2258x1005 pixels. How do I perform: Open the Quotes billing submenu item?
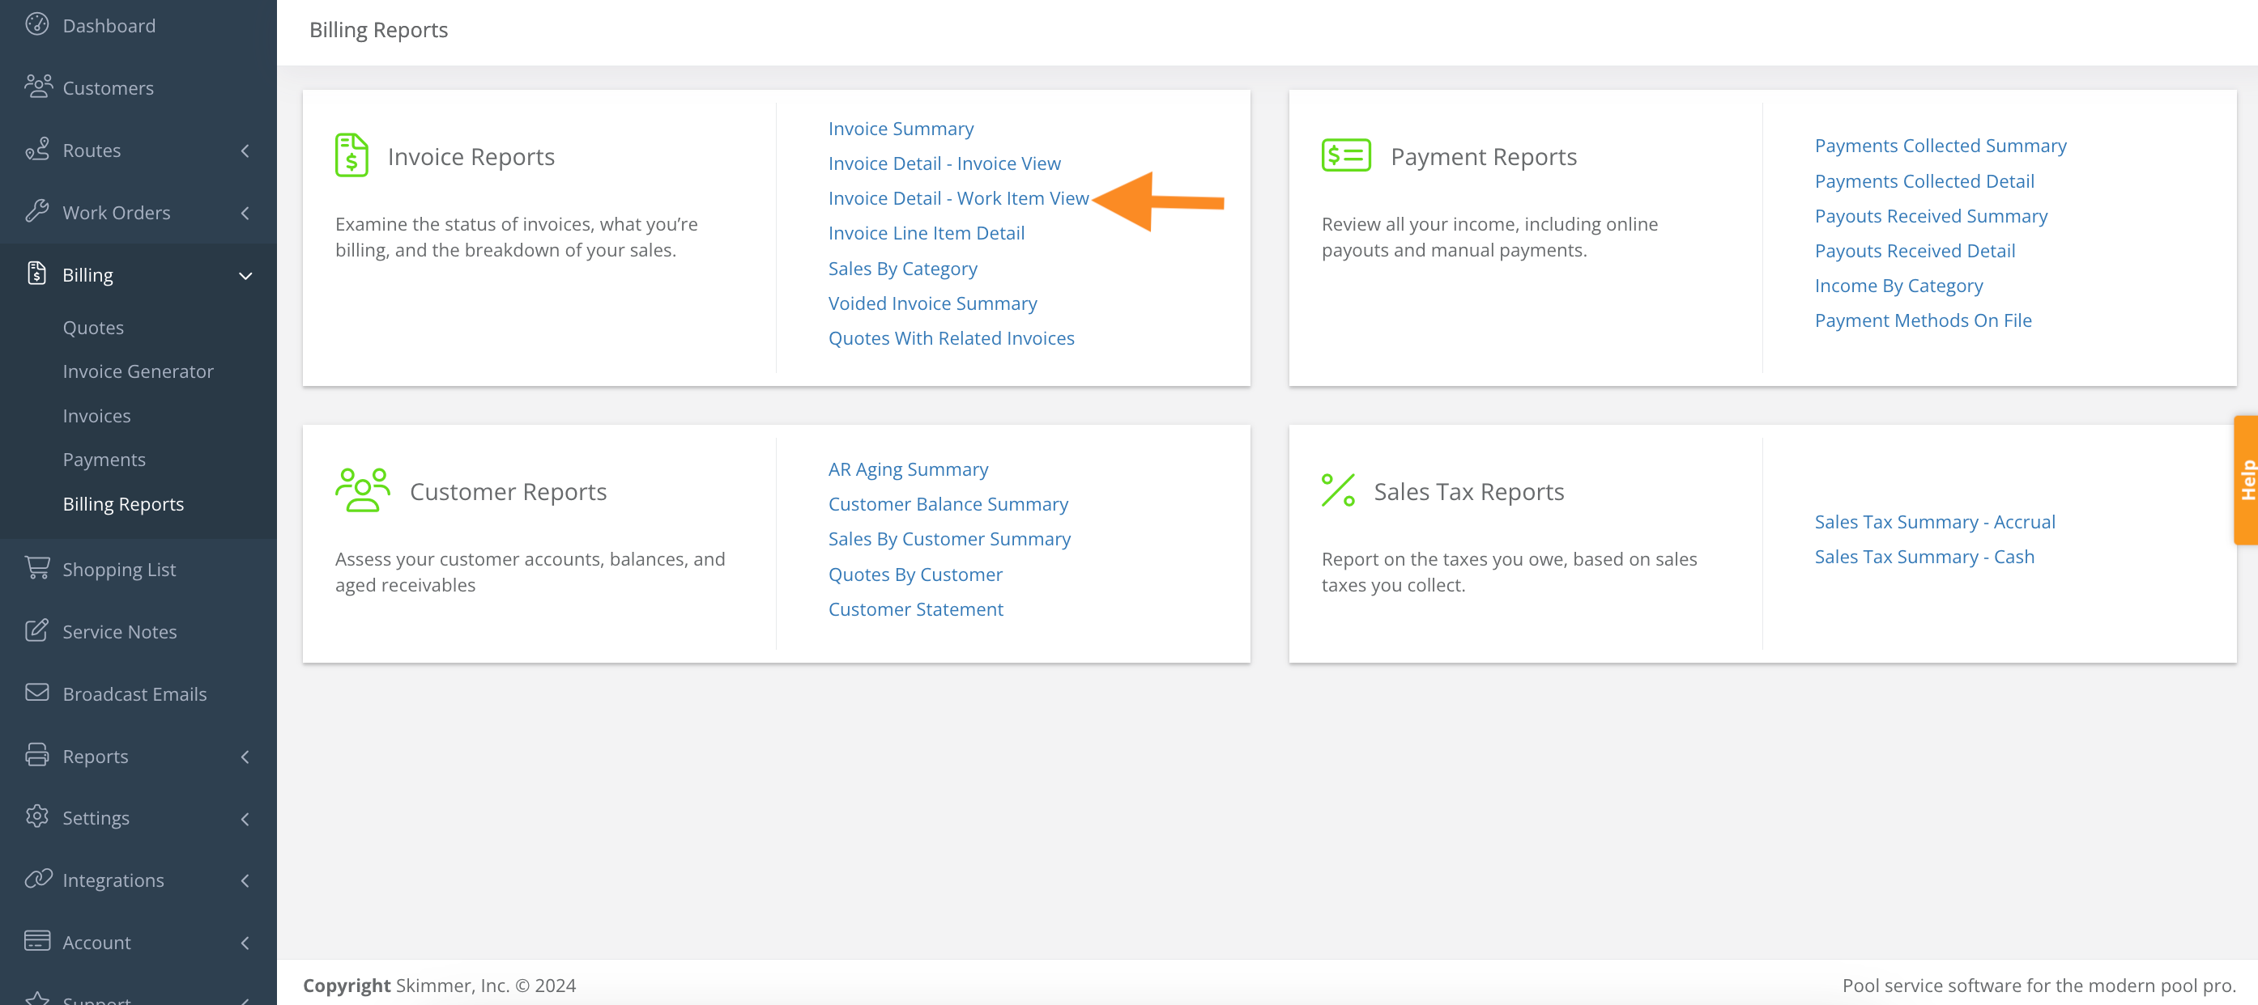[x=93, y=328]
